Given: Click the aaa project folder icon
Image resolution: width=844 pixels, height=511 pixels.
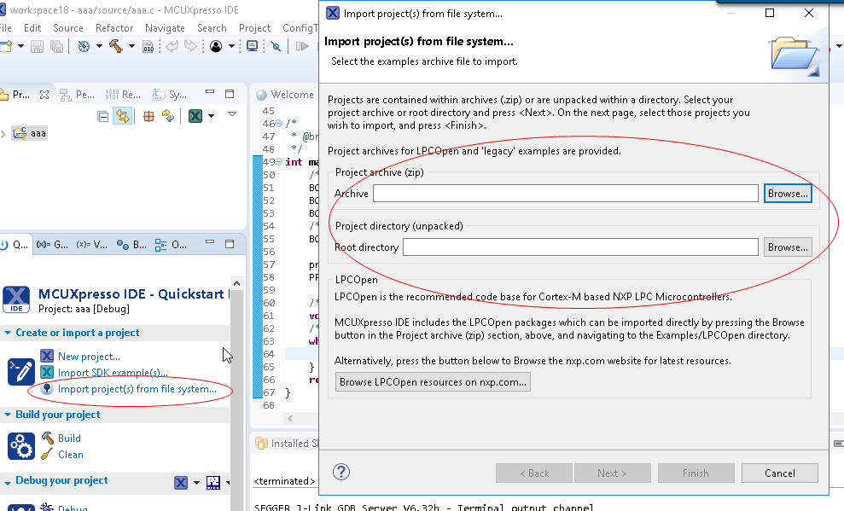Looking at the screenshot, I should (x=20, y=133).
